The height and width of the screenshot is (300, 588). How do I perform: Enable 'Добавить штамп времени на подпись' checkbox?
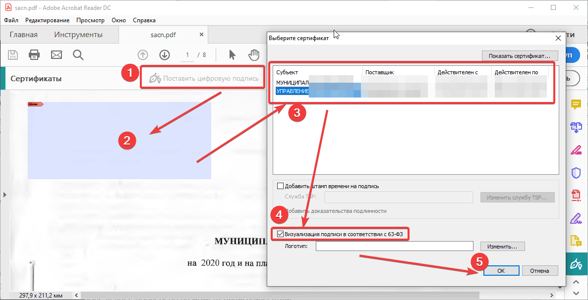tap(280, 186)
